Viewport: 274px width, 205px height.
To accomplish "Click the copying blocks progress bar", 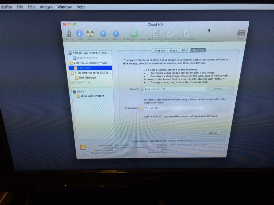I will point(208,140).
